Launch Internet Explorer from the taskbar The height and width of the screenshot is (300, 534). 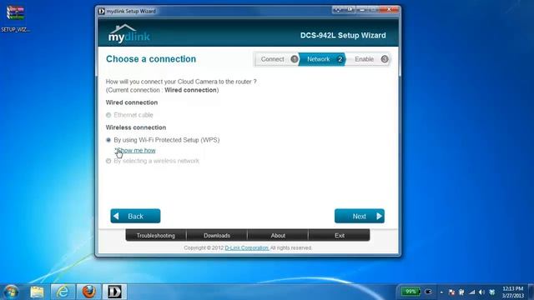click(x=63, y=292)
